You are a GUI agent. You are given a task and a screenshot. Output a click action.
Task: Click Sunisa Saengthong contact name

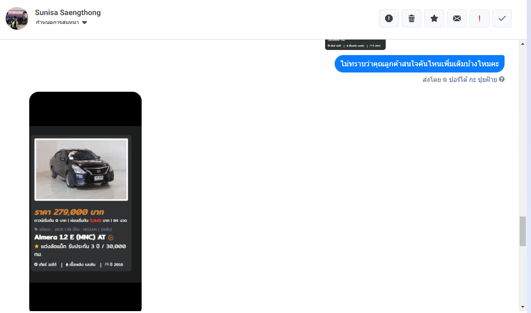[67, 13]
